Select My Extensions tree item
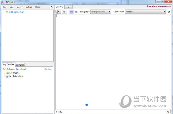173x114 pixels. (16, 76)
